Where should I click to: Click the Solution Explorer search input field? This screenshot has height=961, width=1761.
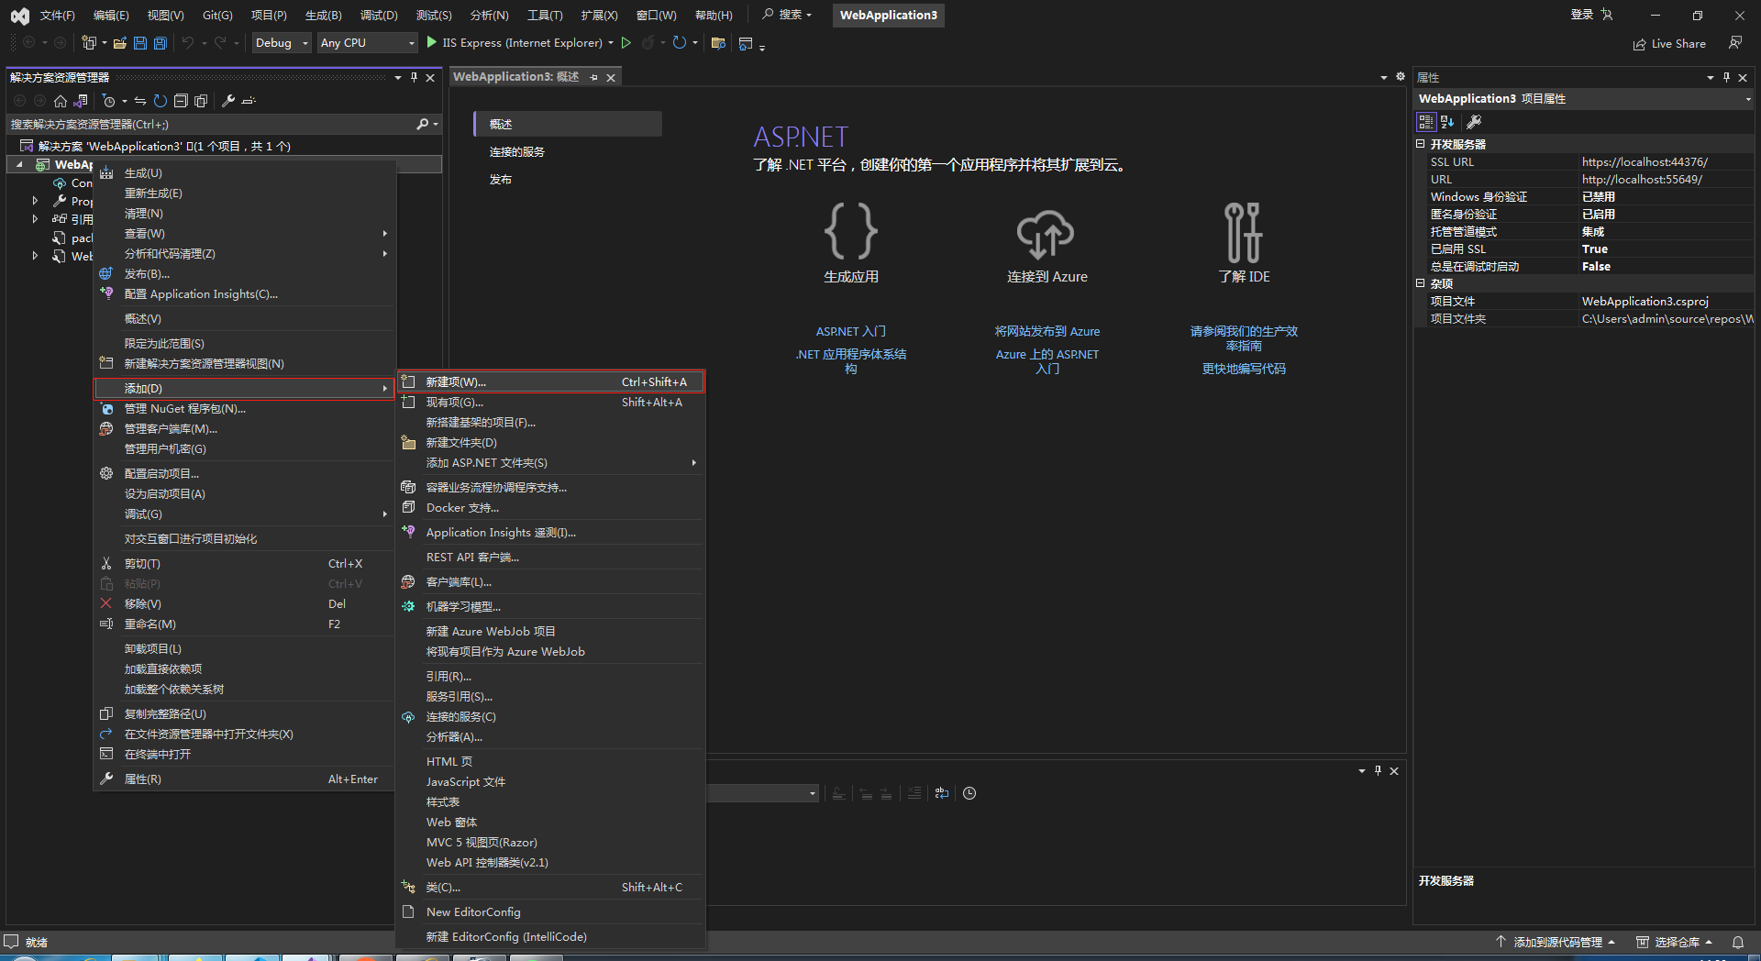pyautogui.click(x=211, y=124)
